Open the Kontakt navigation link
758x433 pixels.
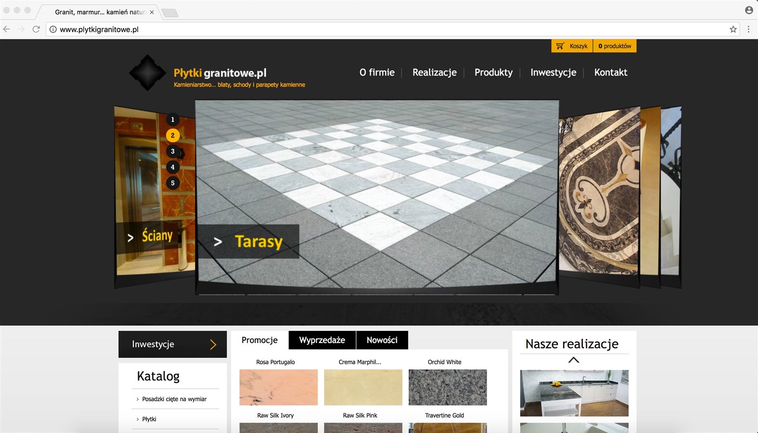611,73
